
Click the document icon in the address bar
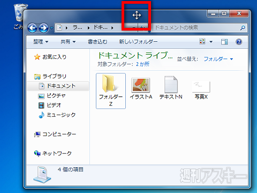59,28
